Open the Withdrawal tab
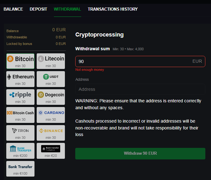 click(67, 9)
